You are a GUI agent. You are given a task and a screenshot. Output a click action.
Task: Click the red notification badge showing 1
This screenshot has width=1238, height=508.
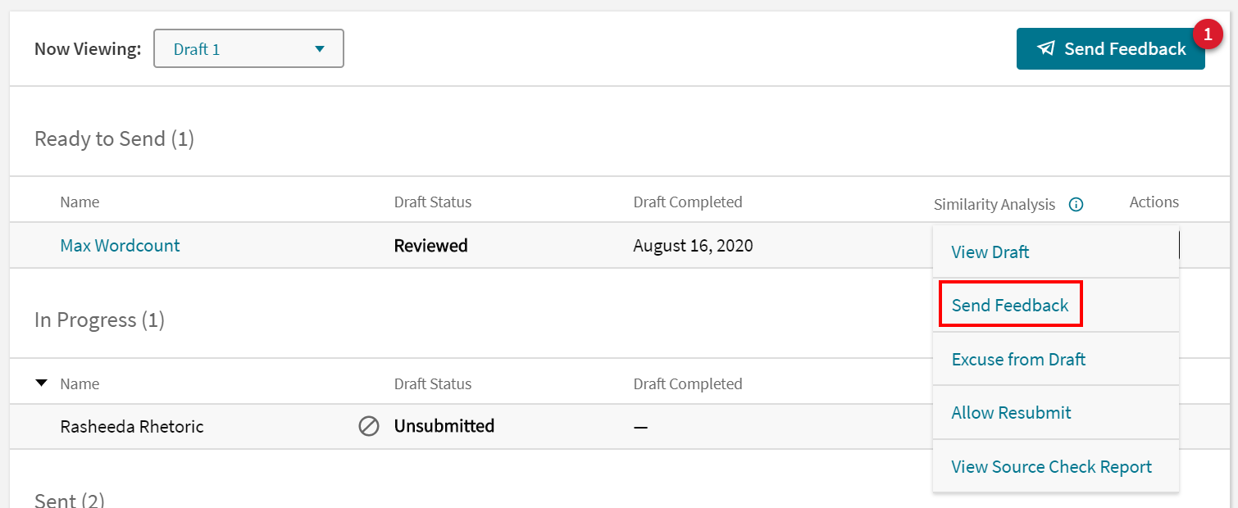tap(1207, 35)
